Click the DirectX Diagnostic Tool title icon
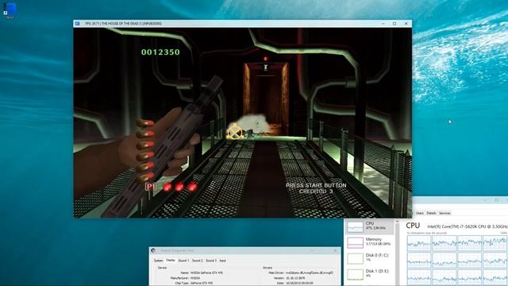The image size is (508, 286). [x=153, y=251]
